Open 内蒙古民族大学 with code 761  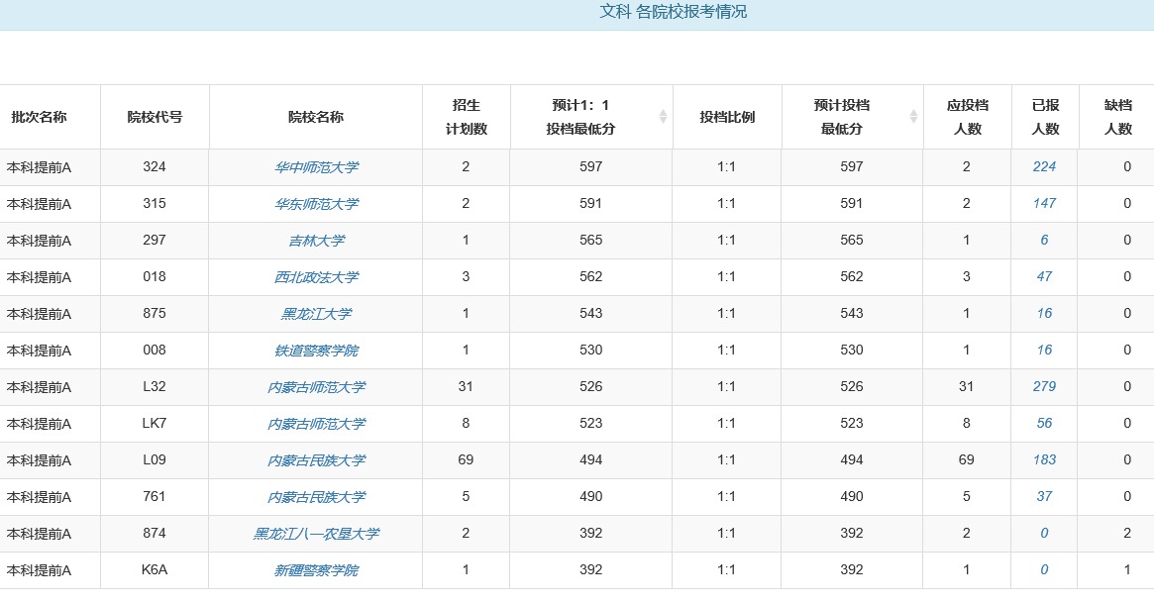pos(316,497)
